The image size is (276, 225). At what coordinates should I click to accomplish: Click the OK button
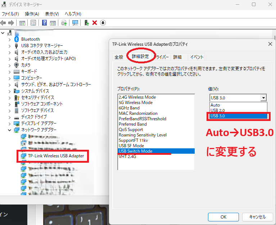[223, 217]
